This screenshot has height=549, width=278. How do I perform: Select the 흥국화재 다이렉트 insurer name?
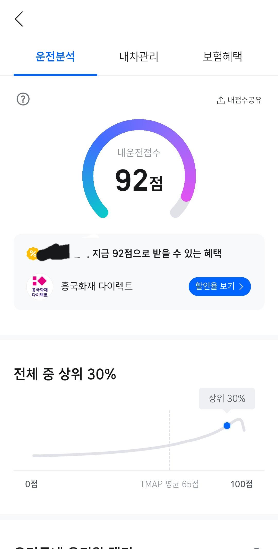click(x=97, y=286)
